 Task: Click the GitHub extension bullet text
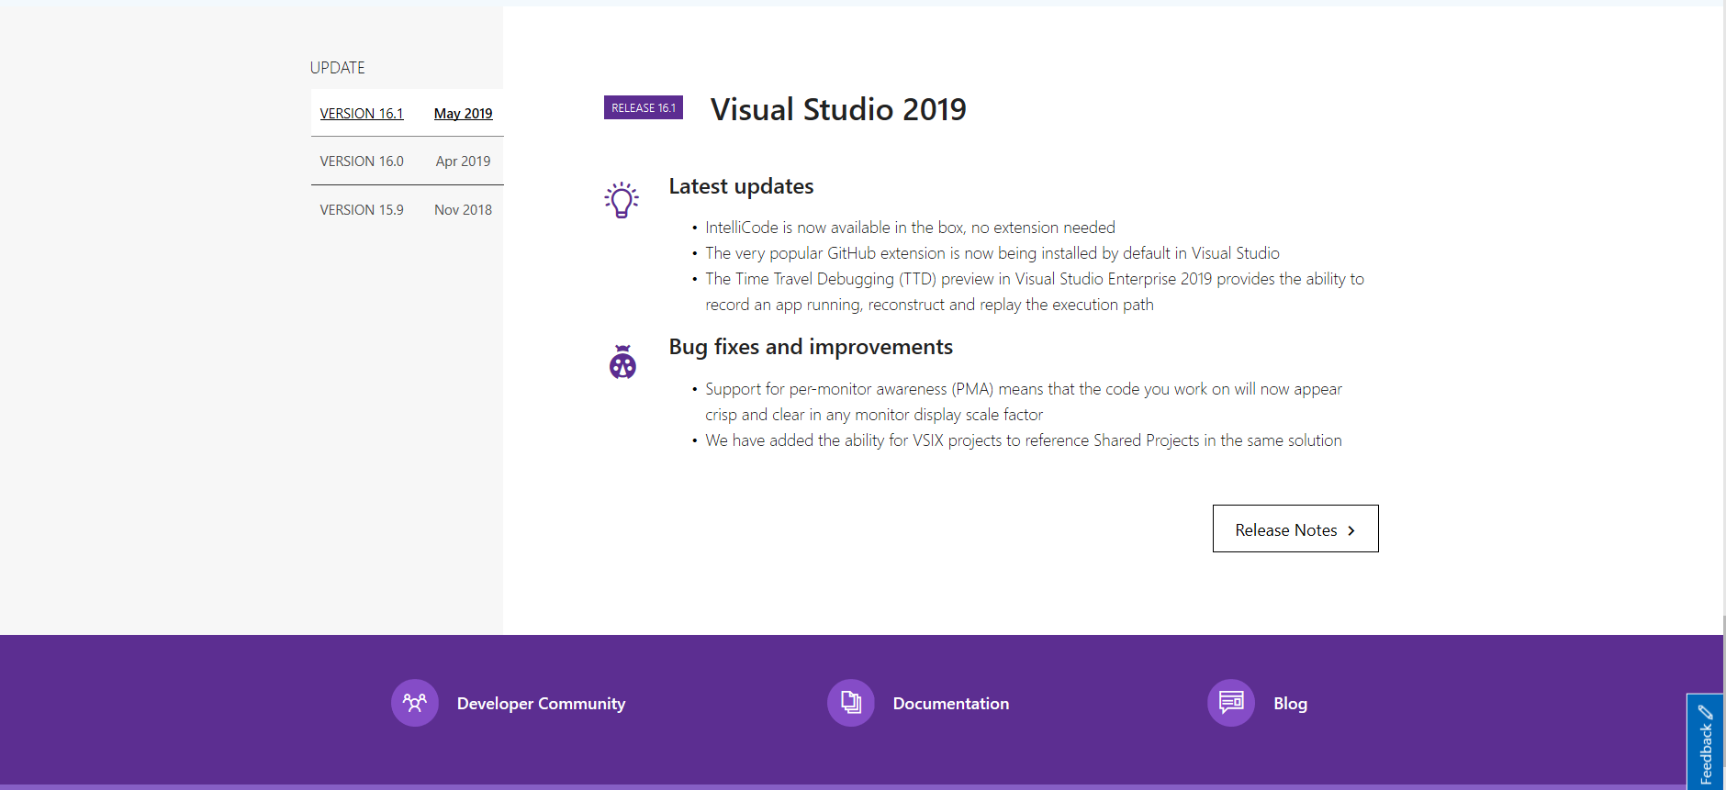(x=992, y=253)
